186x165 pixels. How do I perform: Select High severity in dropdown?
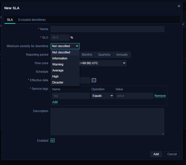point(55,76)
